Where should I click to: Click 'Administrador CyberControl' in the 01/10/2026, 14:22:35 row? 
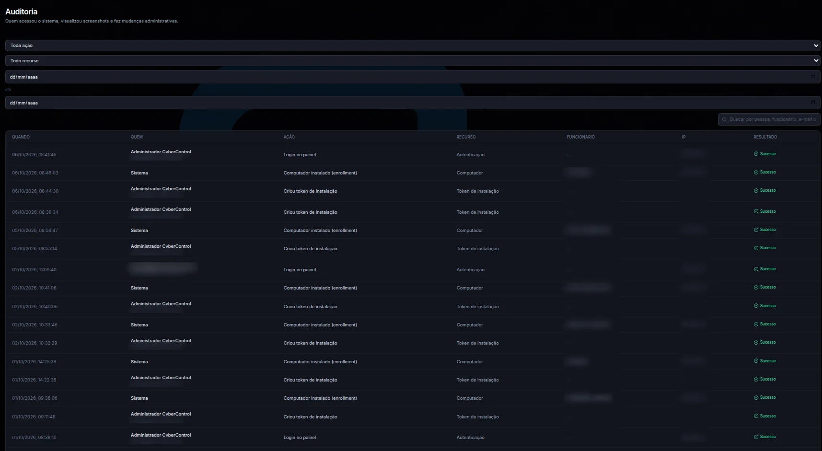161,378
